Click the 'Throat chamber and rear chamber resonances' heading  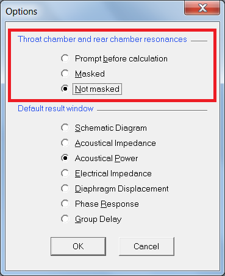(102, 39)
